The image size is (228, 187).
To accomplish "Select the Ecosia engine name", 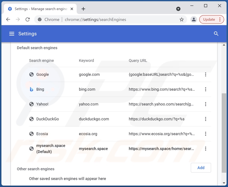I will pos(42,134).
